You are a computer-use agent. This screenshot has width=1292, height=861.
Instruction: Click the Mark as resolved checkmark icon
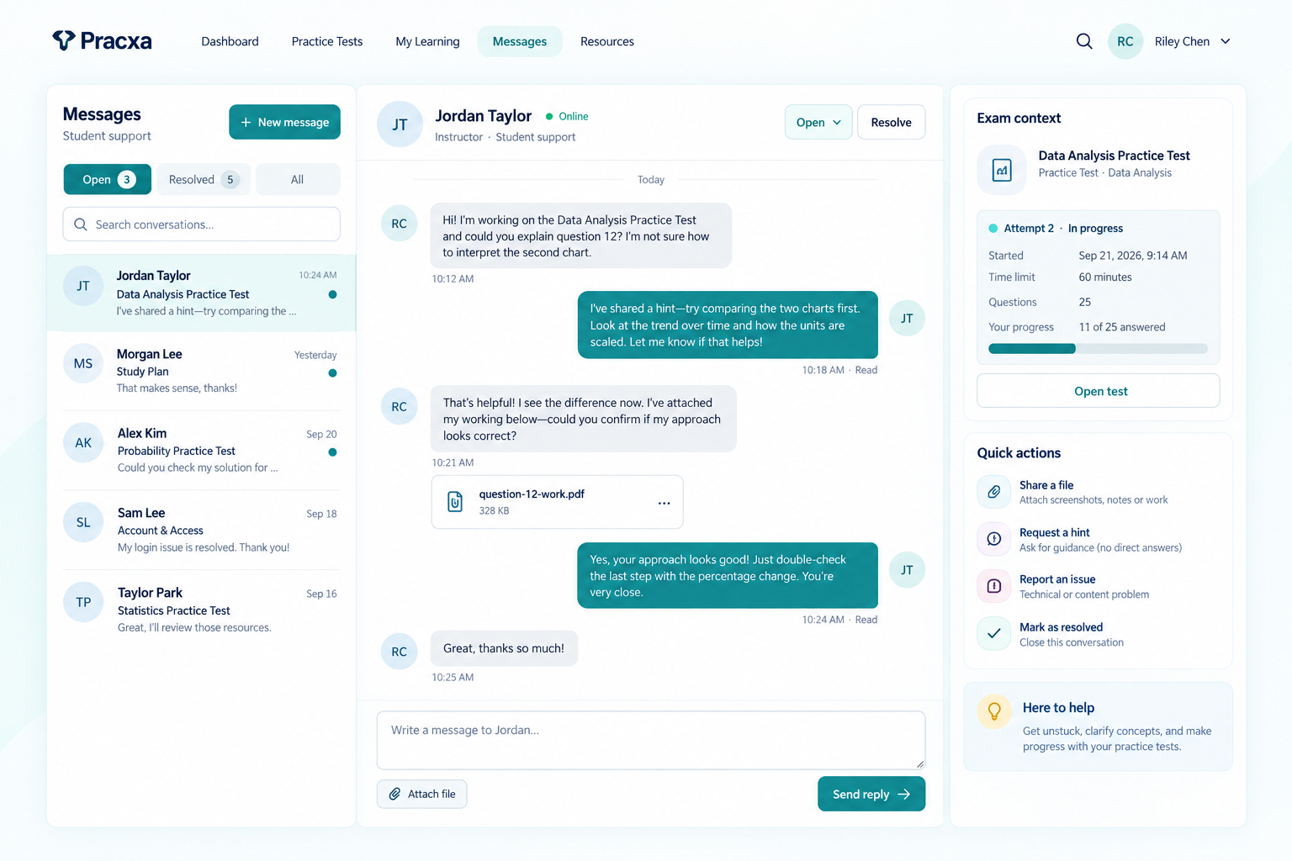(x=993, y=633)
